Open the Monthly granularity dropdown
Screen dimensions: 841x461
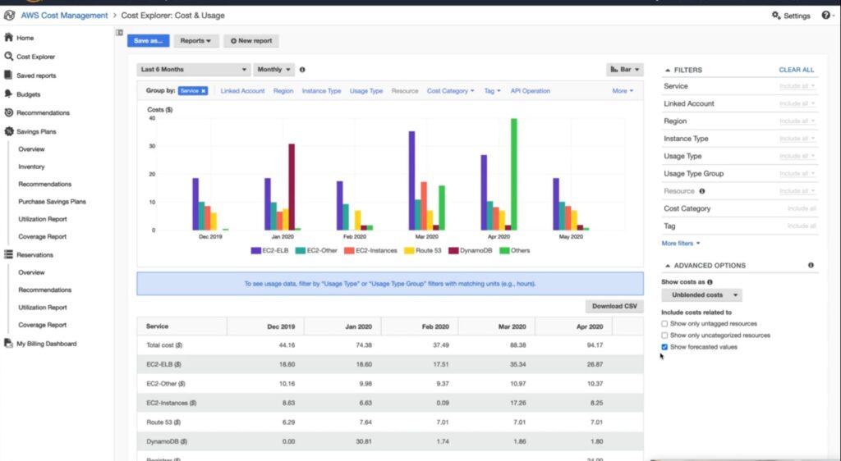pyautogui.click(x=273, y=70)
